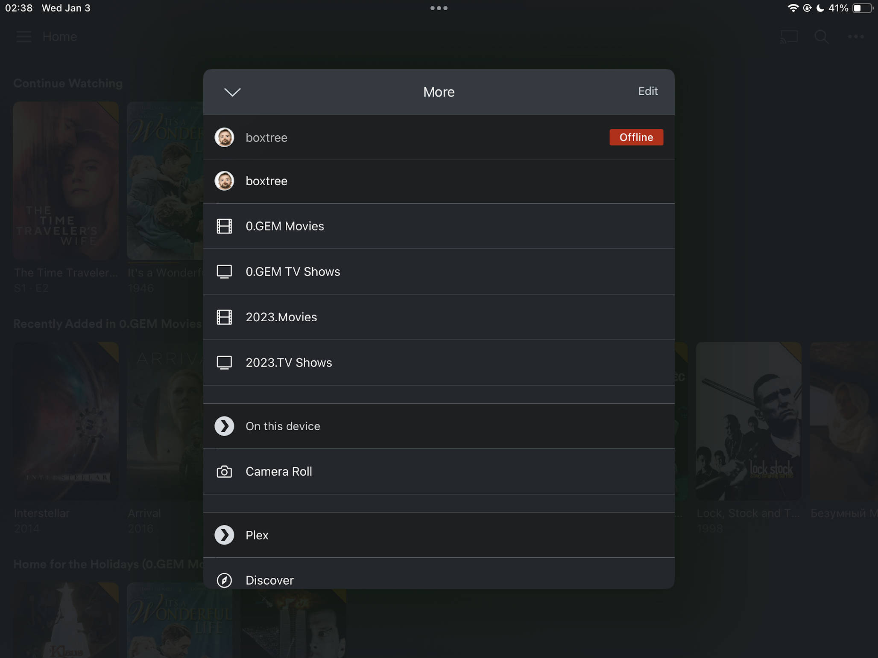Tap Edit in the More header

click(647, 91)
